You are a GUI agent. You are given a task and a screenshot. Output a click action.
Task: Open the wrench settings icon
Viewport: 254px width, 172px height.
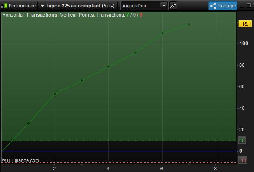tap(174, 6)
